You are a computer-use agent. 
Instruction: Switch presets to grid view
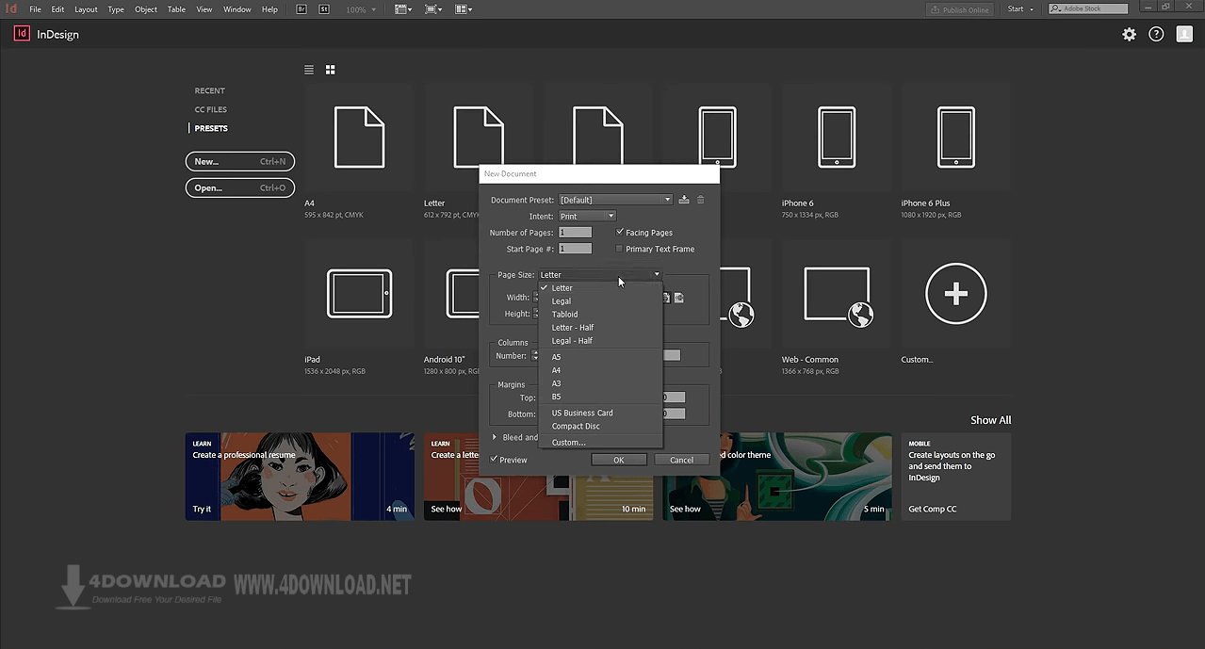tap(331, 70)
